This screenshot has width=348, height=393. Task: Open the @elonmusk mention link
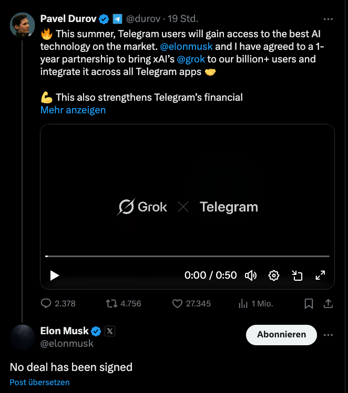coord(186,47)
